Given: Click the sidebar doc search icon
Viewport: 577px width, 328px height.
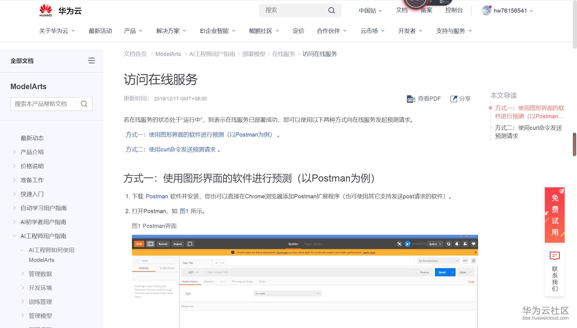Looking at the screenshot, I should pyautogui.click(x=84, y=104).
